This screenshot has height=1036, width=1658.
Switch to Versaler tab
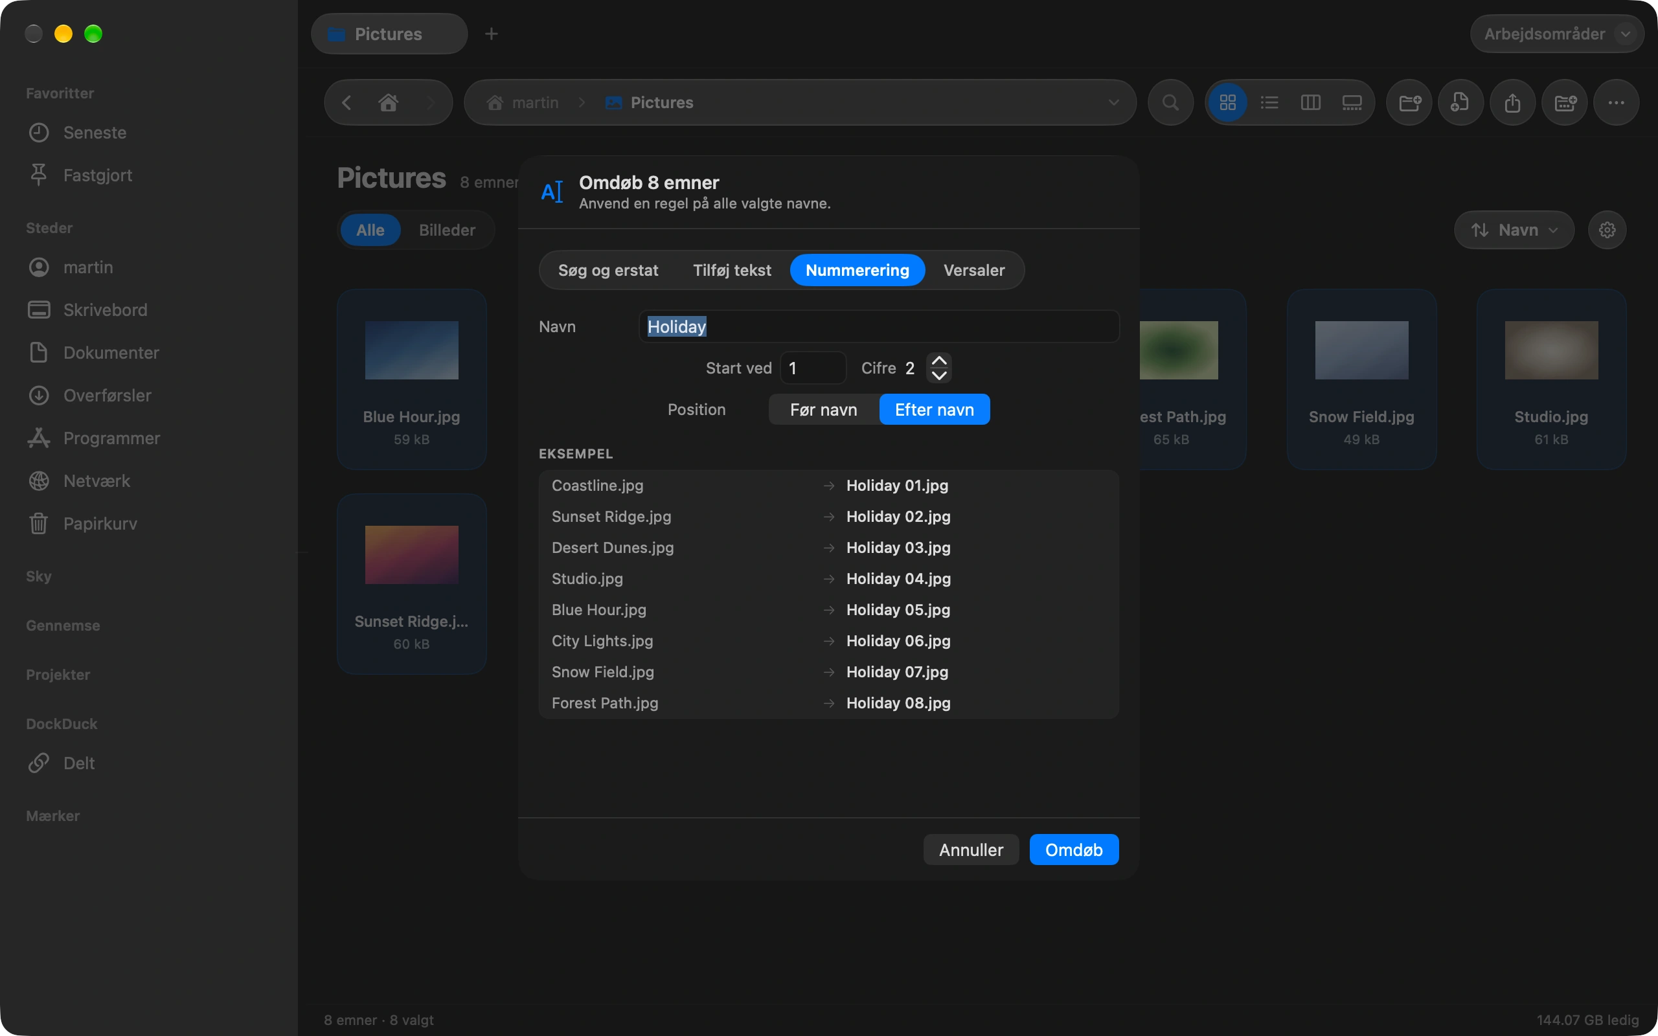click(x=973, y=270)
